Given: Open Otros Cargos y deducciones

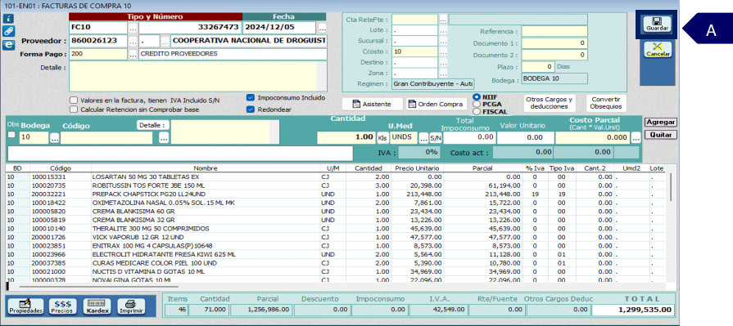Looking at the screenshot, I should (549, 103).
